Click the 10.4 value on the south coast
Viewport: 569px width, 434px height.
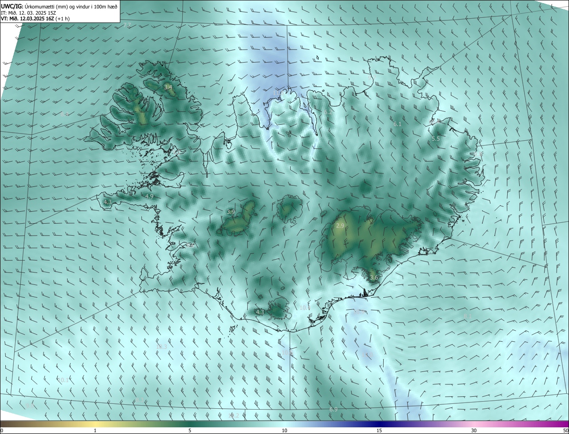pyautogui.click(x=305, y=308)
